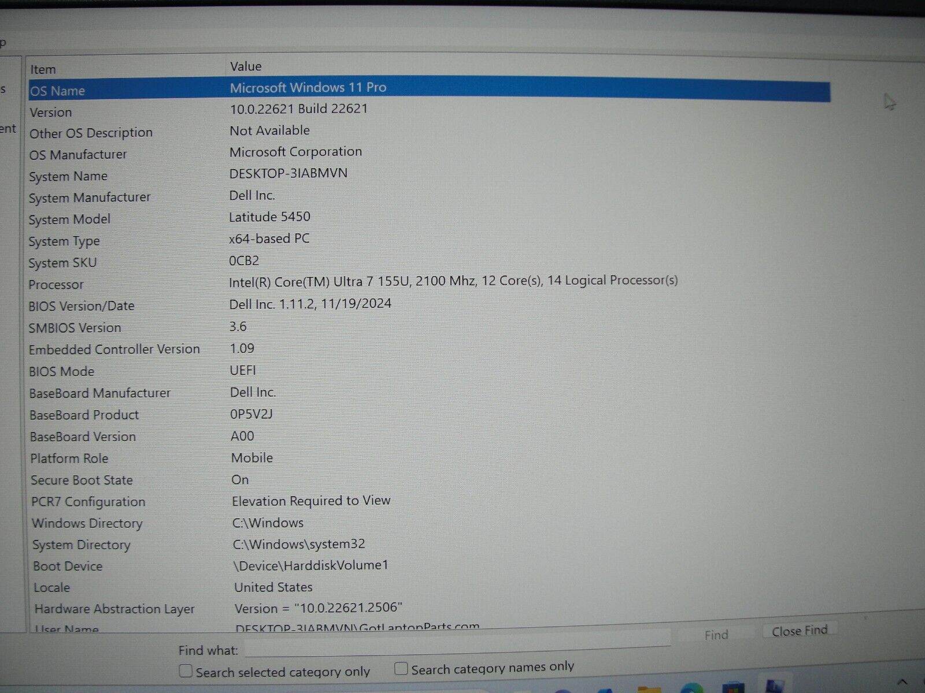Image resolution: width=925 pixels, height=693 pixels.
Task: Select the Secure Boot State row
Action: [82, 480]
